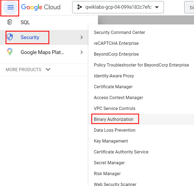This screenshot has height=186, width=194.
Task: Click the SQL stacked layers icon
Action: [10, 22]
